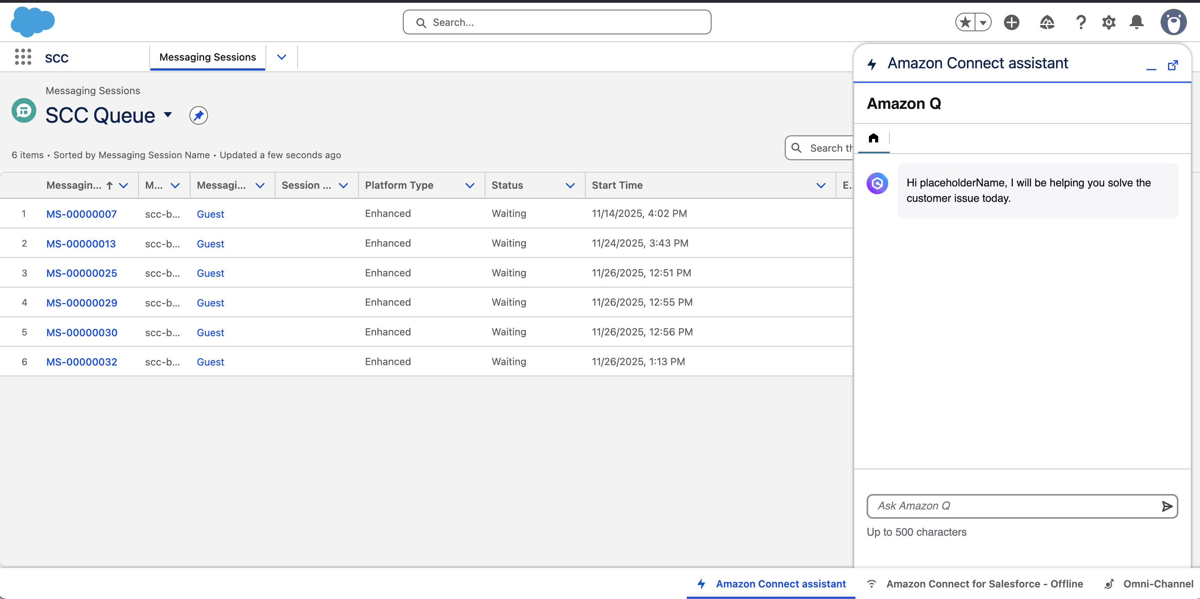Click the Trailhead guidance icon
The image size is (1200, 599).
(1046, 22)
